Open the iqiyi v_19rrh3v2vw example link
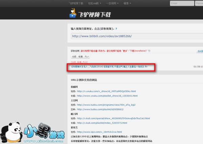Image resolution: width=203 pixels, height=144 pixels. (x=99, y=132)
